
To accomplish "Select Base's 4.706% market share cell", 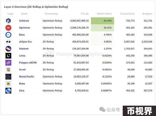I will click(102, 35).
